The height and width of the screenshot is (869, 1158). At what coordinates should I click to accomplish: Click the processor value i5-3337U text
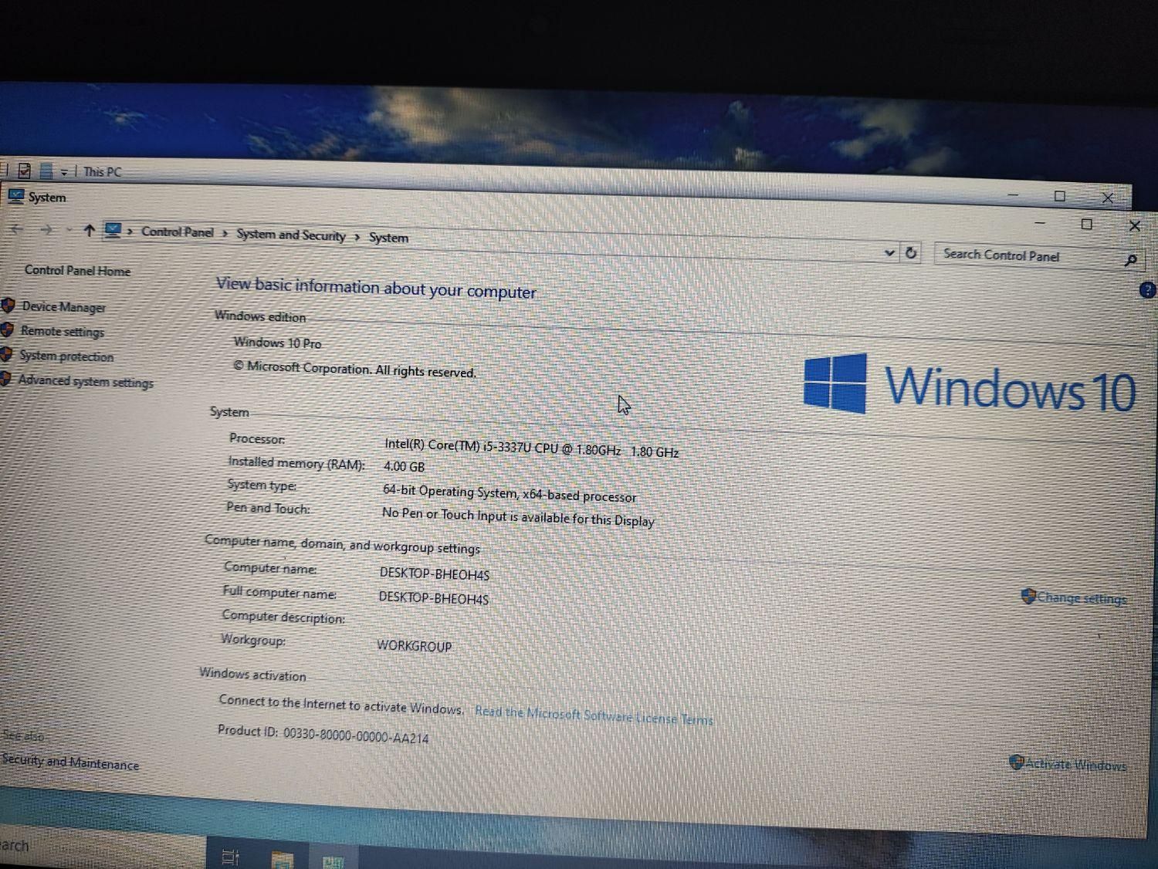[532, 448]
